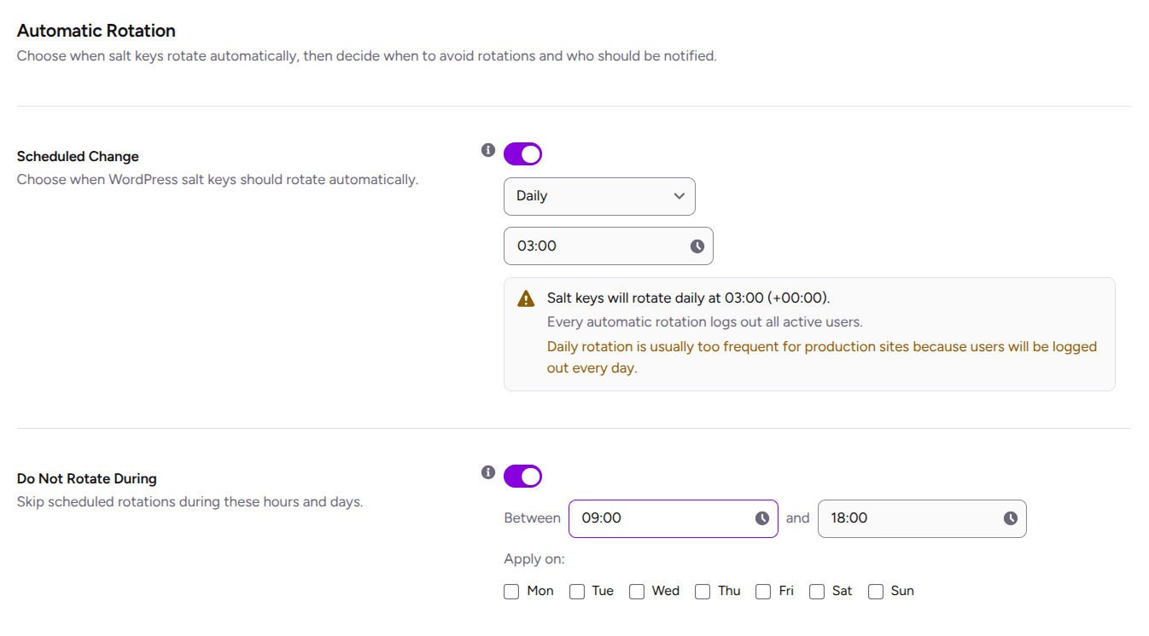Turn off the Do Not Rotate During toggle
Viewport: 1149px width, 636px height.
tap(522, 477)
